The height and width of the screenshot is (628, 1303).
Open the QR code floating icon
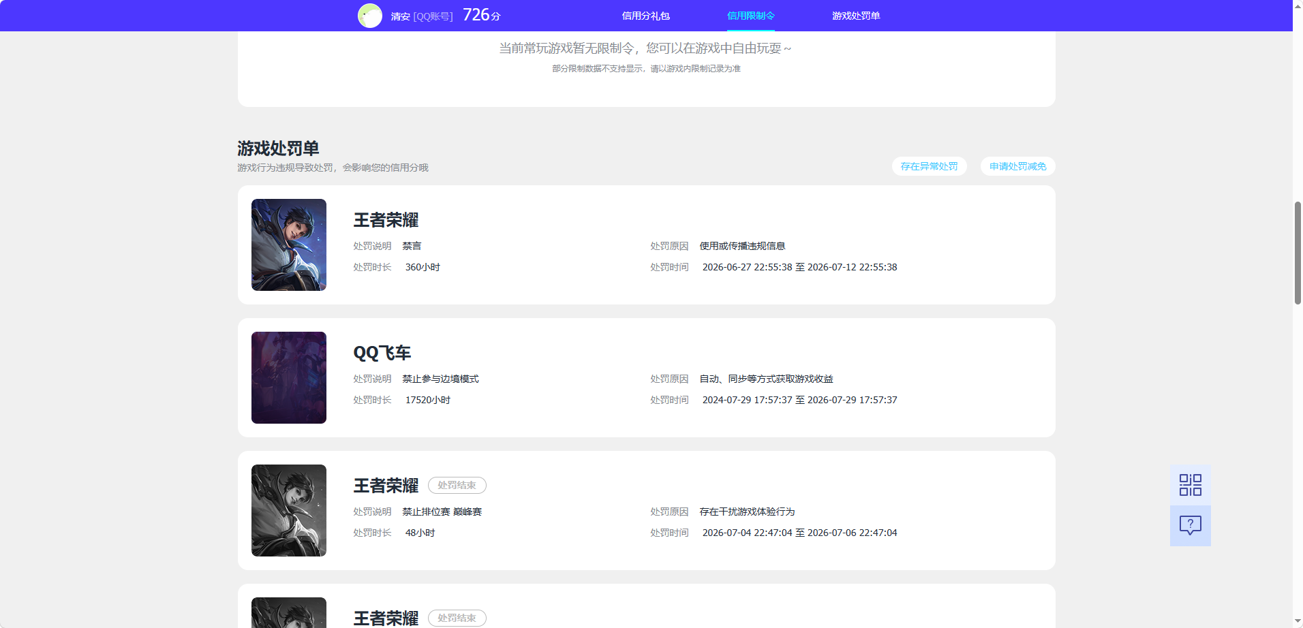[1190, 485]
